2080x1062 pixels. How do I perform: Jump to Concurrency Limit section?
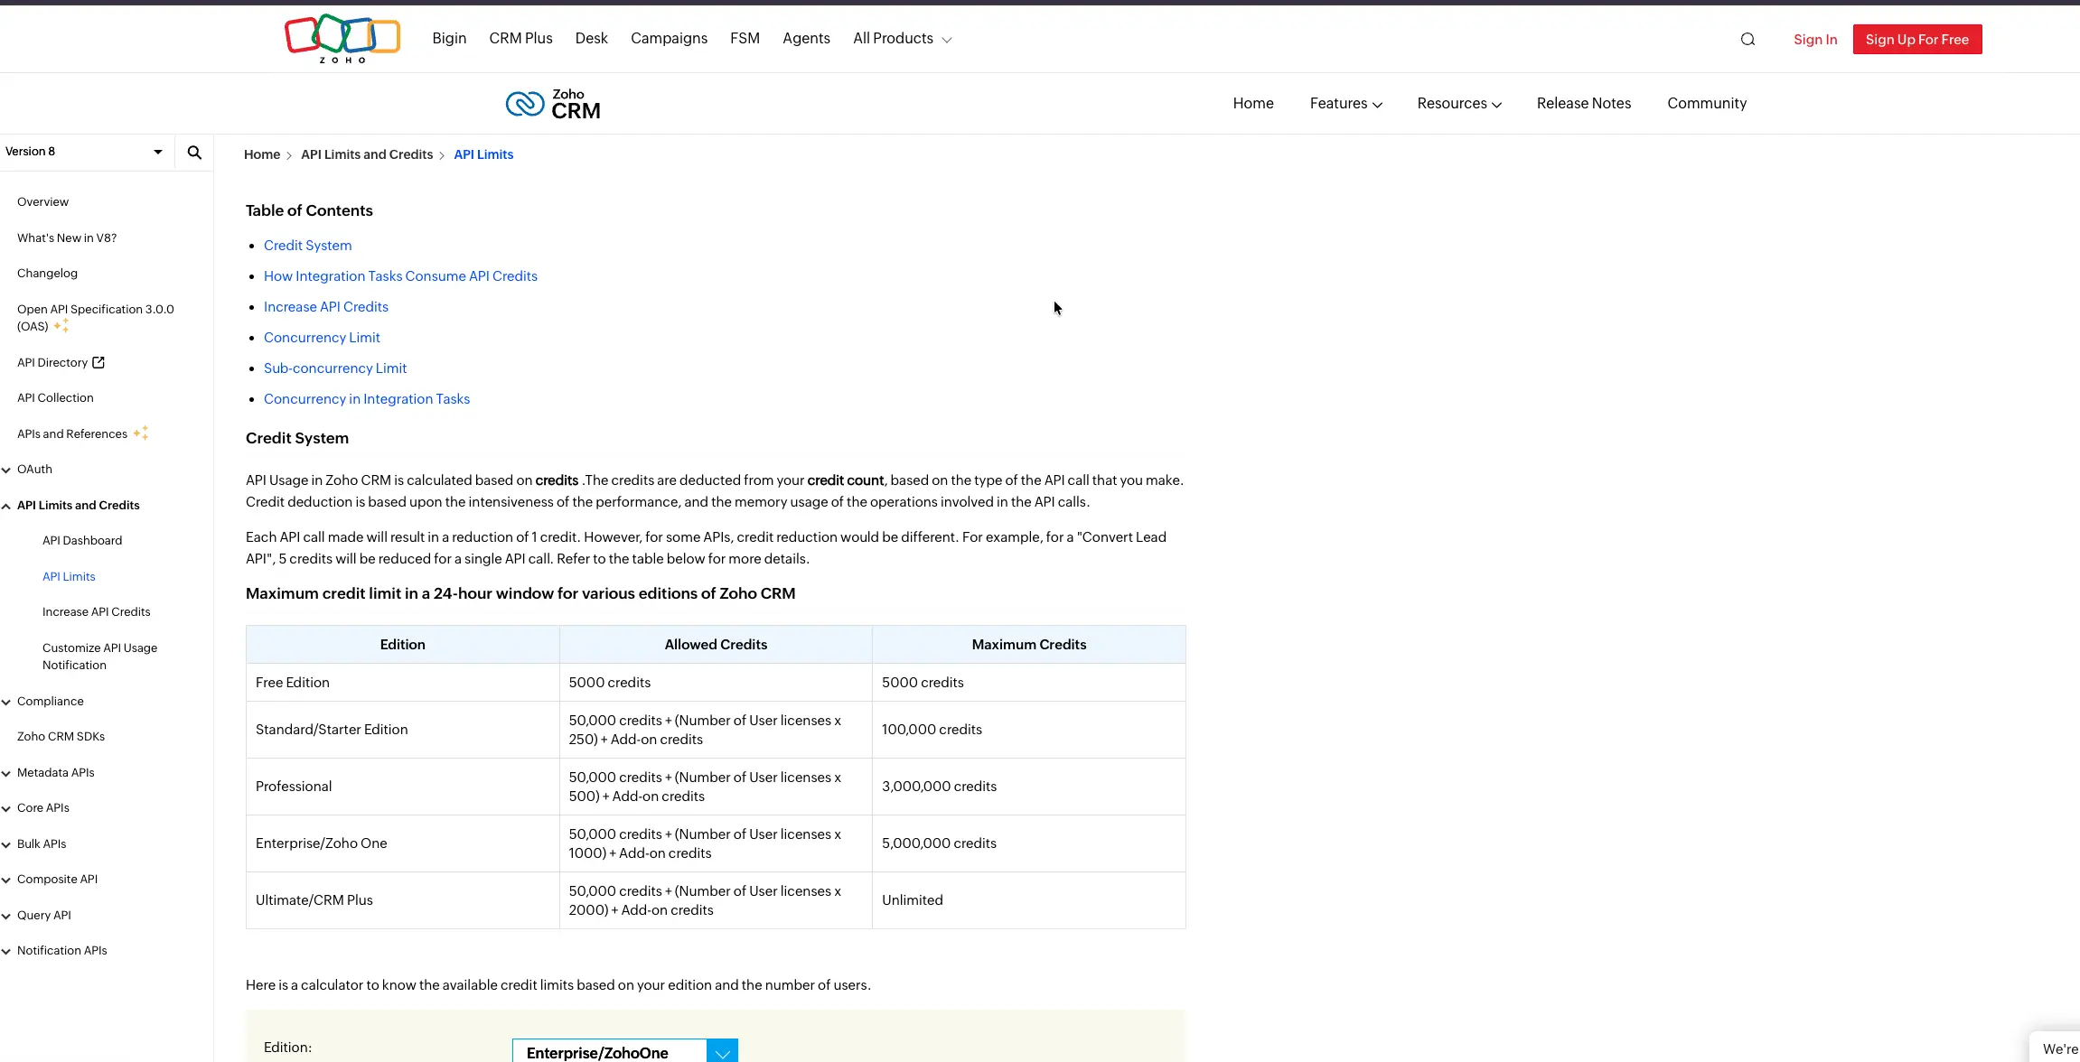pos(322,338)
